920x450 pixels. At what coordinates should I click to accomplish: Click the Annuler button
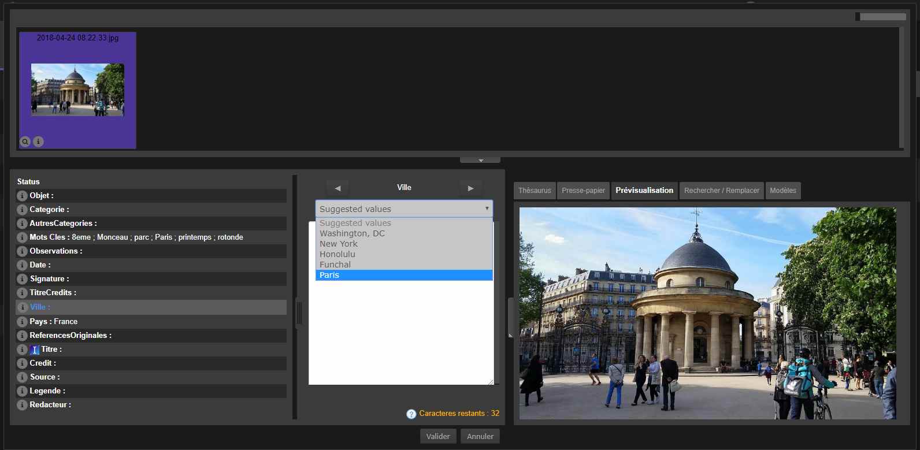pyautogui.click(x=480, y=437)
